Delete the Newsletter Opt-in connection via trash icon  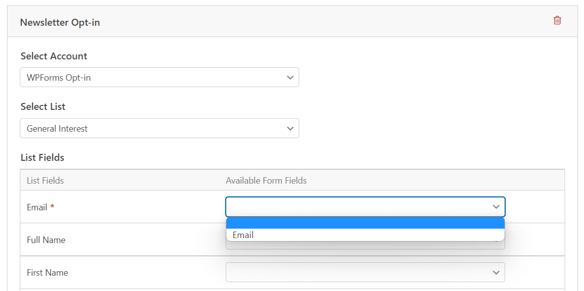pos(557,20)
